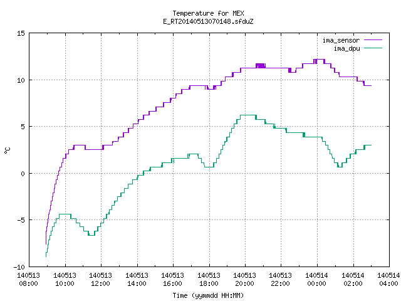Click the x-axis label 140513 12:00
The width and height of the screenshot is (401, 301).
point(100,279)
